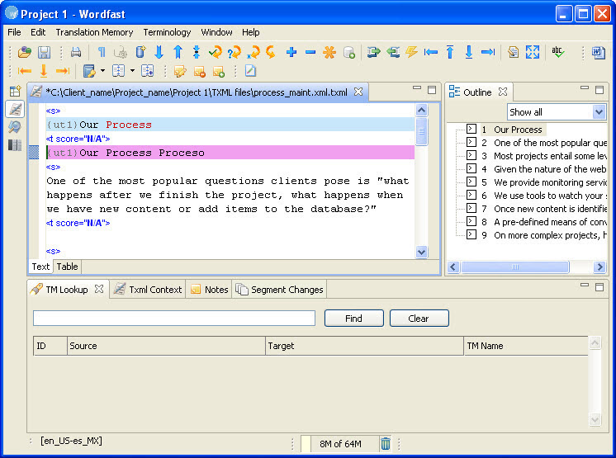Click the Open File toolbar icon

click(24, 52)
